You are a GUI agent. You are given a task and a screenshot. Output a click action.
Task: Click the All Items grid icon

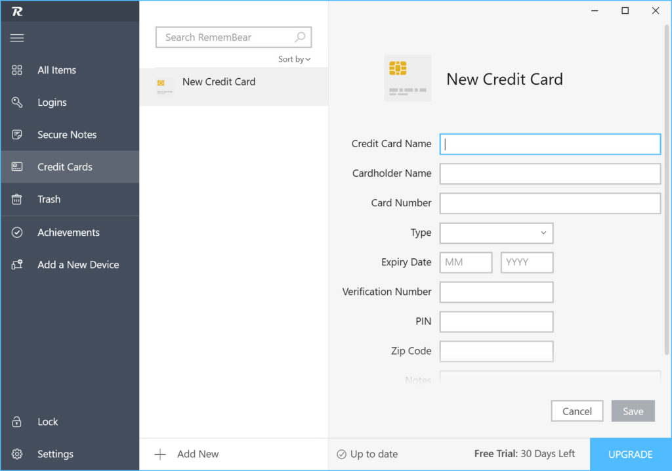pos(17,70)
